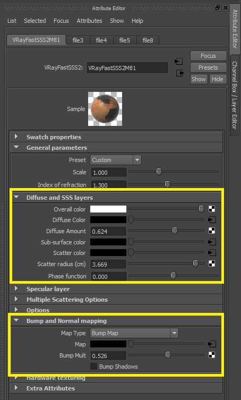
Task: Collapse the General parameters section
Action: [16, 147]
